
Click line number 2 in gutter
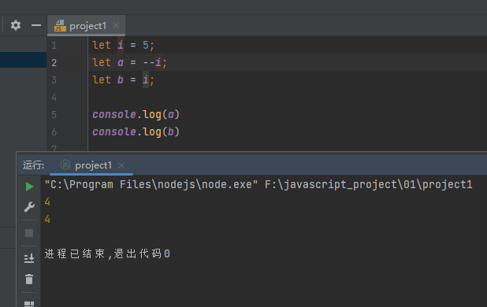click(54, 63)
